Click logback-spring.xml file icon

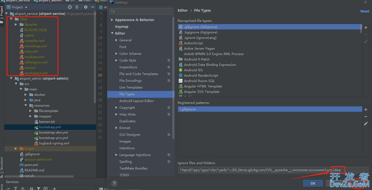36,143
